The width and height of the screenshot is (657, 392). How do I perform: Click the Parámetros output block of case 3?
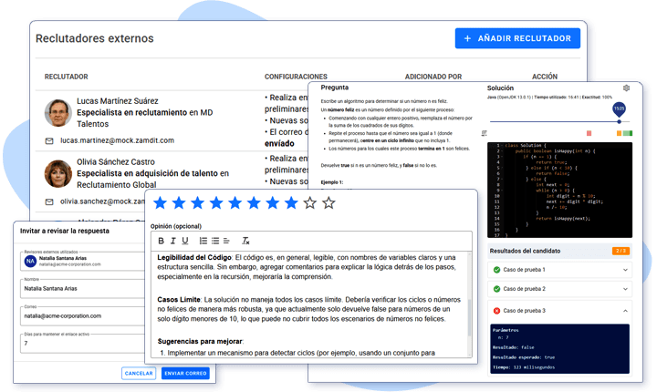tap(559, 348)
